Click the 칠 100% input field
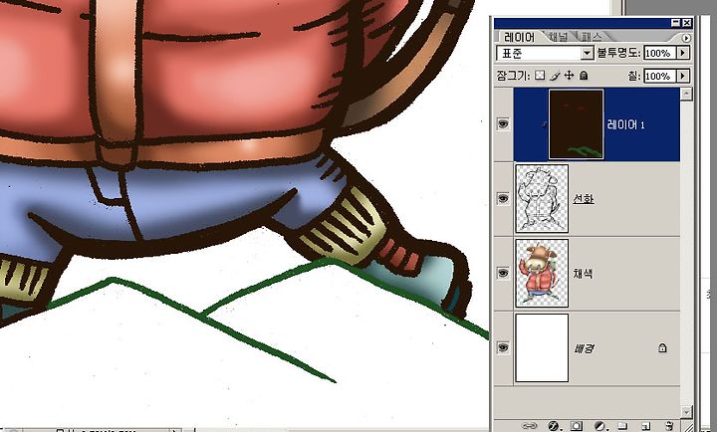Image resolution: width=717 pixels, height=432 pixels. tap(659, 76)
